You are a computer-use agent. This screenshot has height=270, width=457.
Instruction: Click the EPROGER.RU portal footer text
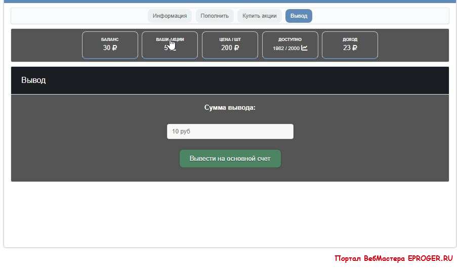[394, 258]
